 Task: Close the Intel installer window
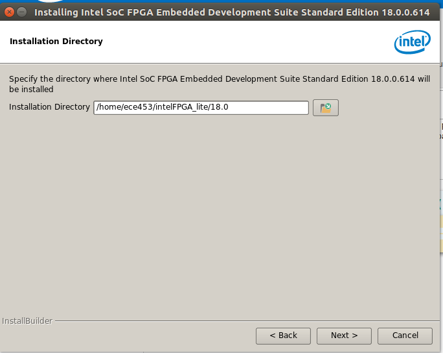click(x=9, y=12)
